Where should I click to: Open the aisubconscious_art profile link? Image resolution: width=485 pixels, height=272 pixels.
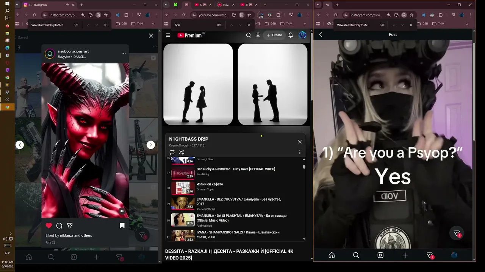click(73, 51)
